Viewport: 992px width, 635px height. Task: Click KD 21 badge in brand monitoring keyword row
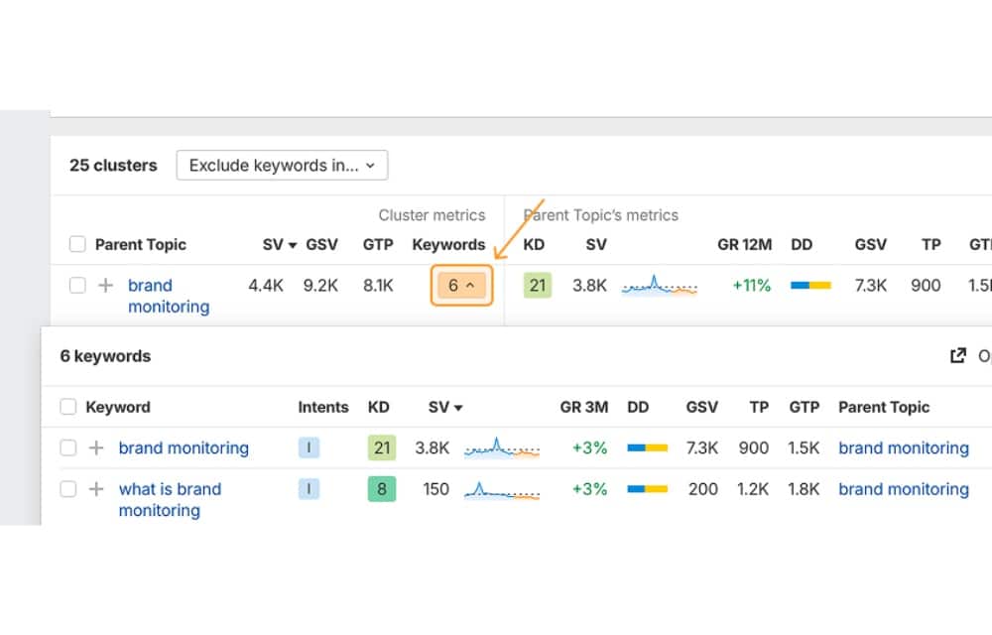click(382, 447)
